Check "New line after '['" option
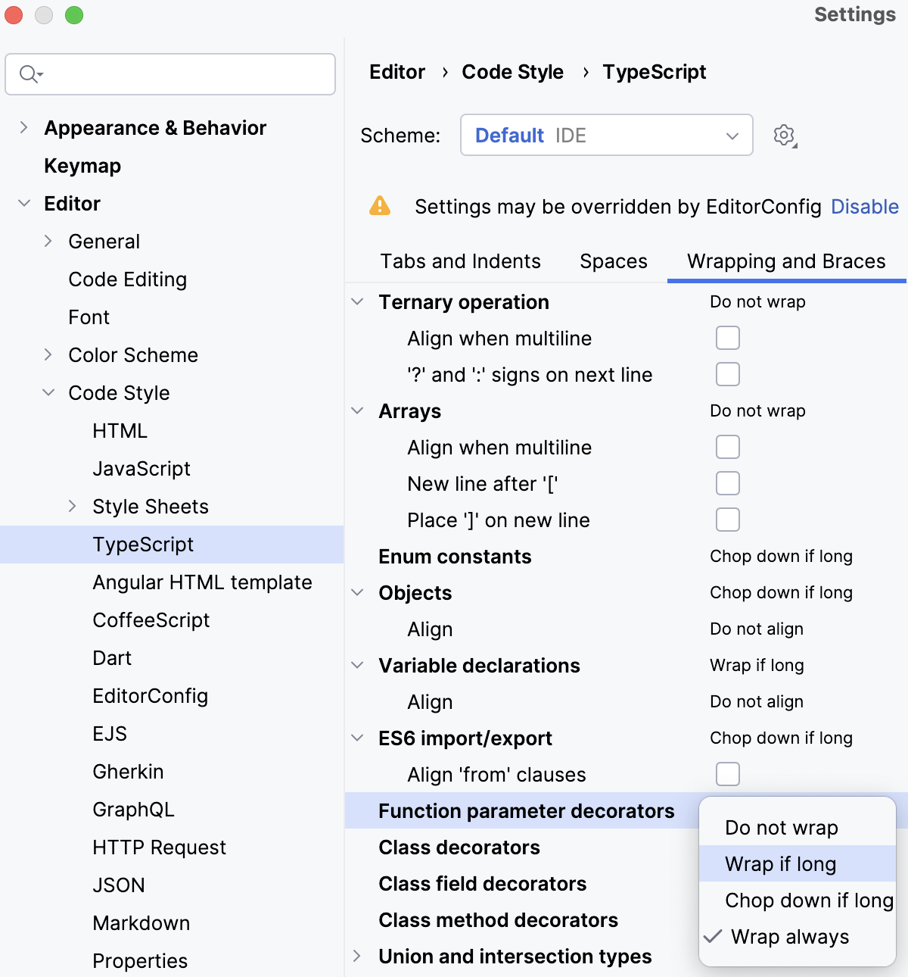908x977 pixels. (727, 483)
